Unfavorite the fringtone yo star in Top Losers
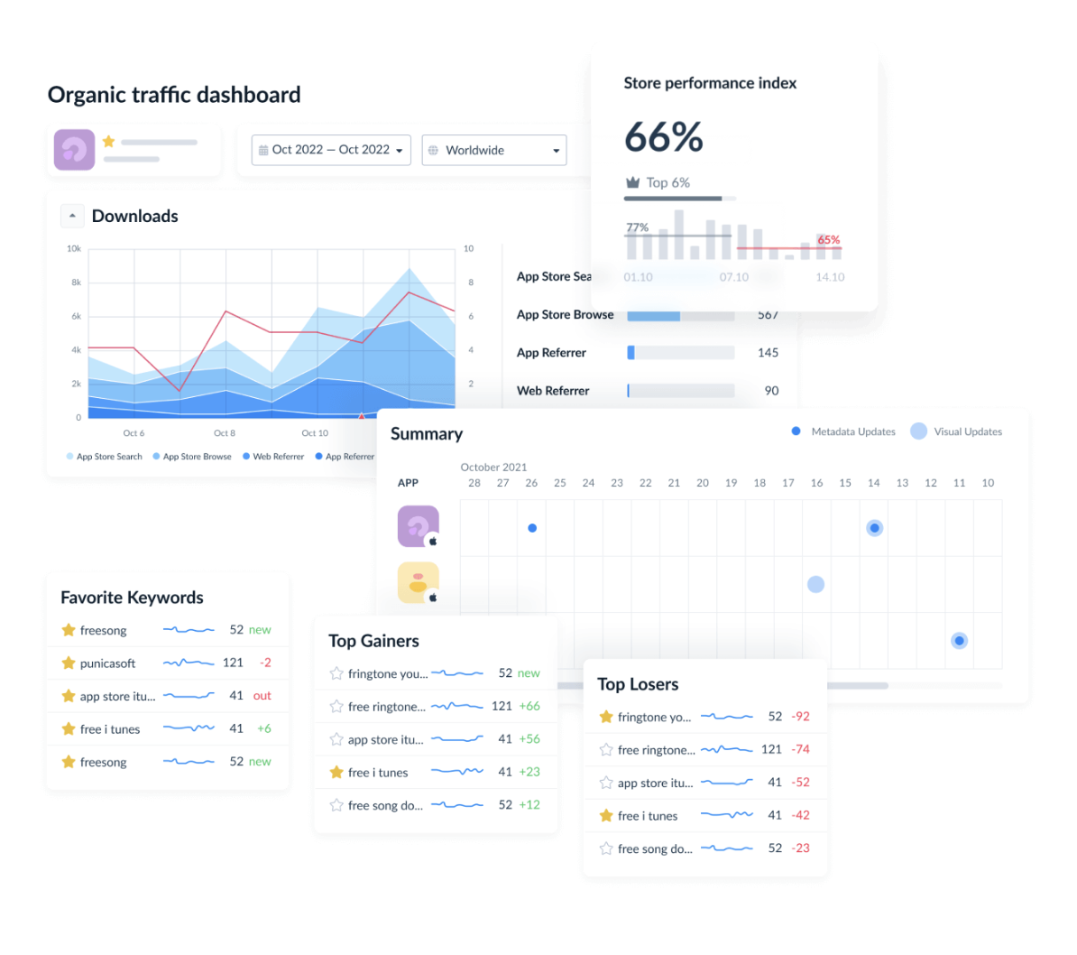Image resolution: width=1077 pixels, height=955 pixels. 607,716
